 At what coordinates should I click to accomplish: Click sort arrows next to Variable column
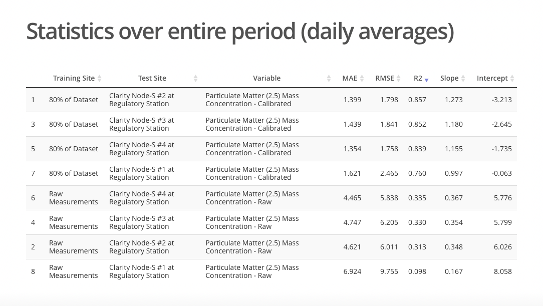pos(329,79)
